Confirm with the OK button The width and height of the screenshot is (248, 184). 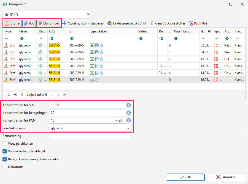186,177
